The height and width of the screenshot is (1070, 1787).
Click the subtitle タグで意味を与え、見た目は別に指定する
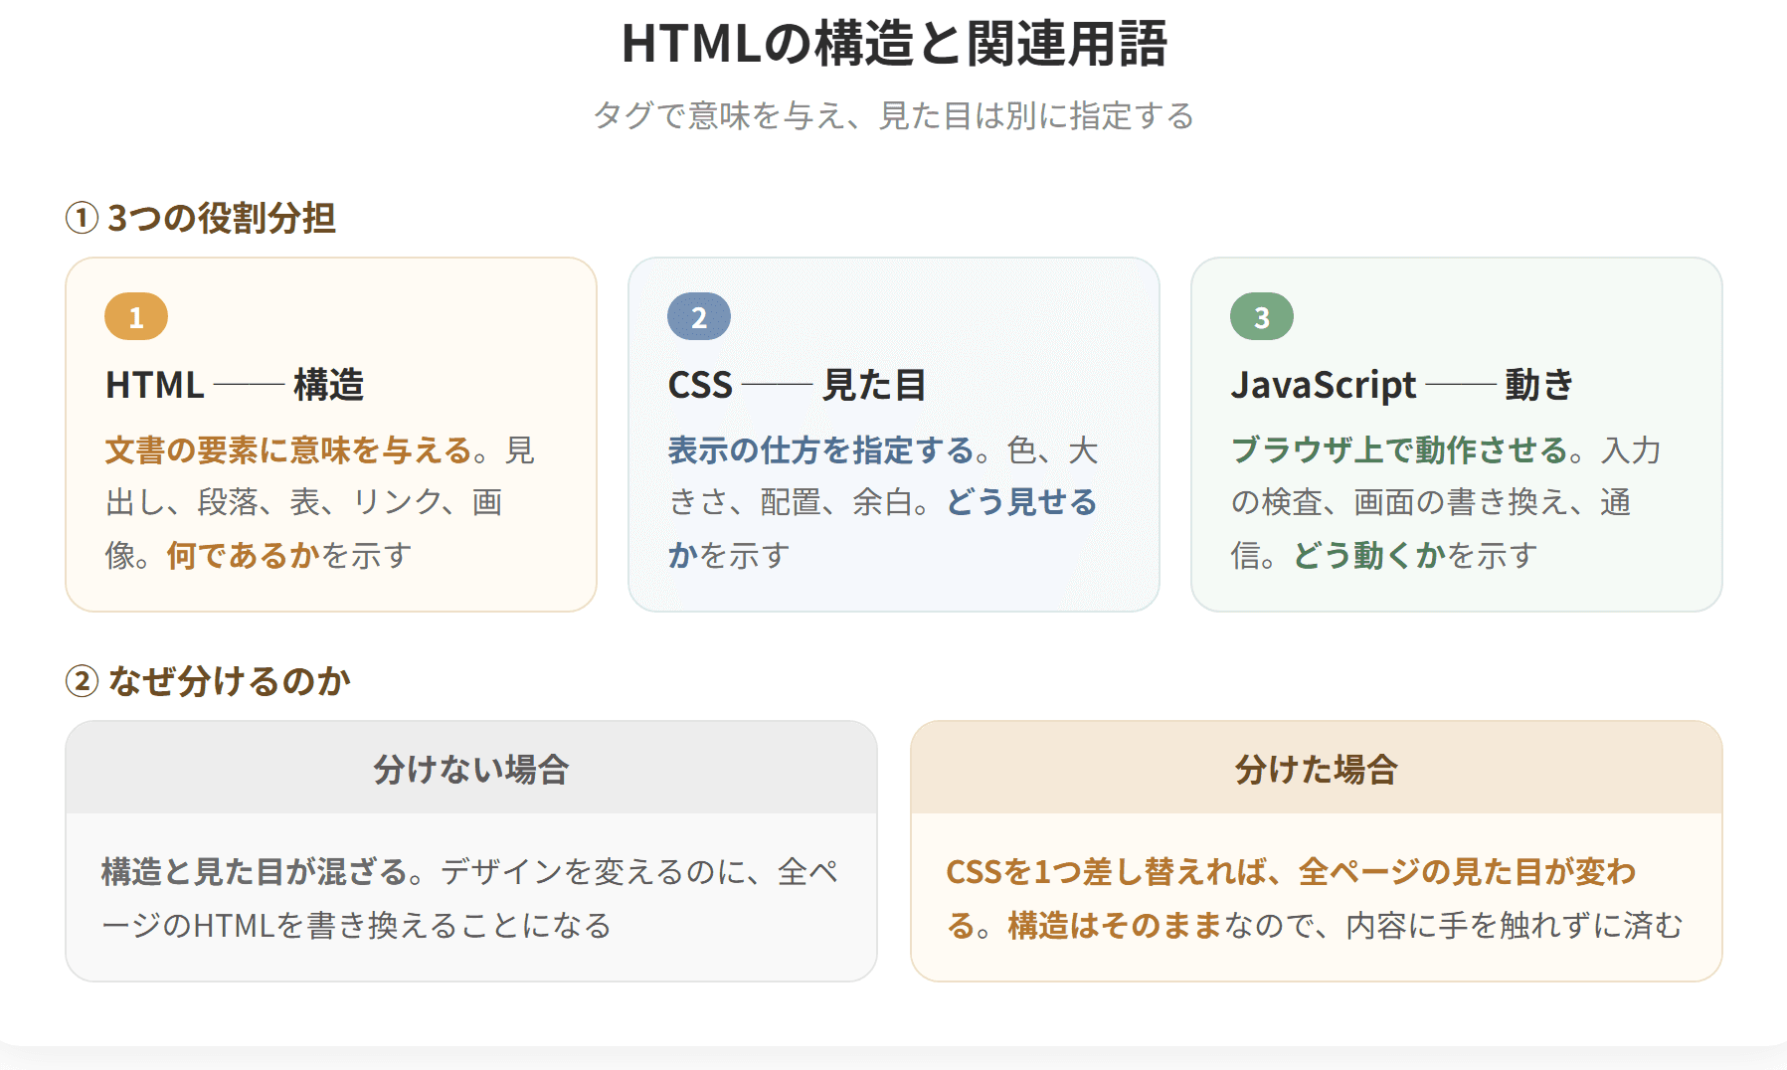[894, 115]
